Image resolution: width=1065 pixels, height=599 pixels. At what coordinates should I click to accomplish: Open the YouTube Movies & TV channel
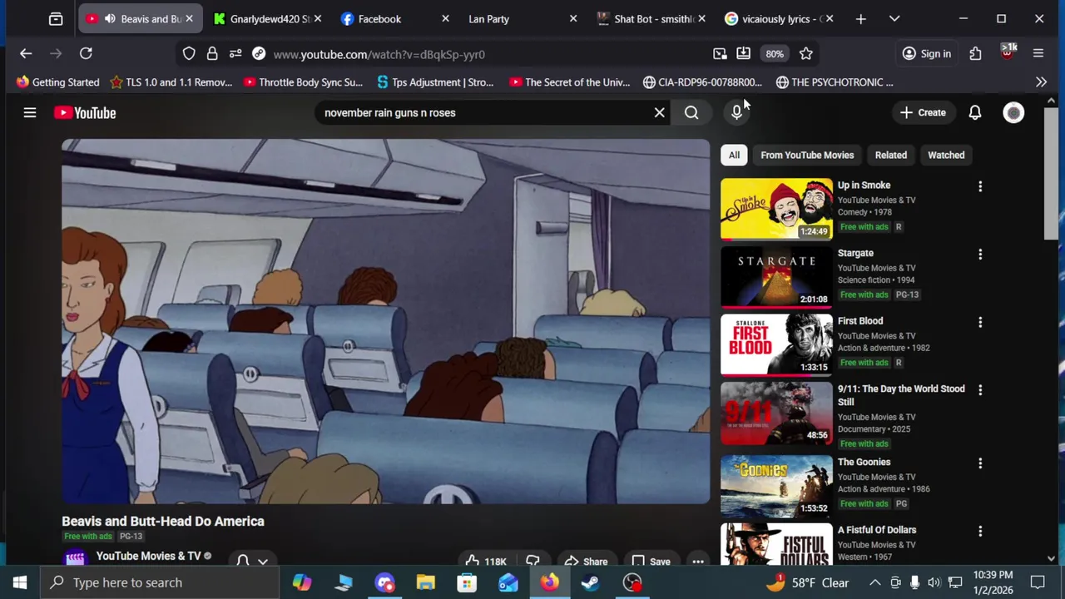click(148, 556)
